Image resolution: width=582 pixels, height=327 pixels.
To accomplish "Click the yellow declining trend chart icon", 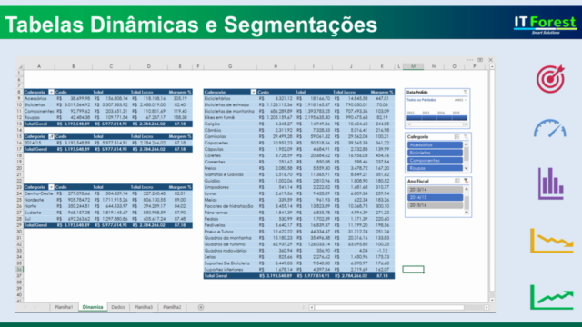I will click(552, 241).
